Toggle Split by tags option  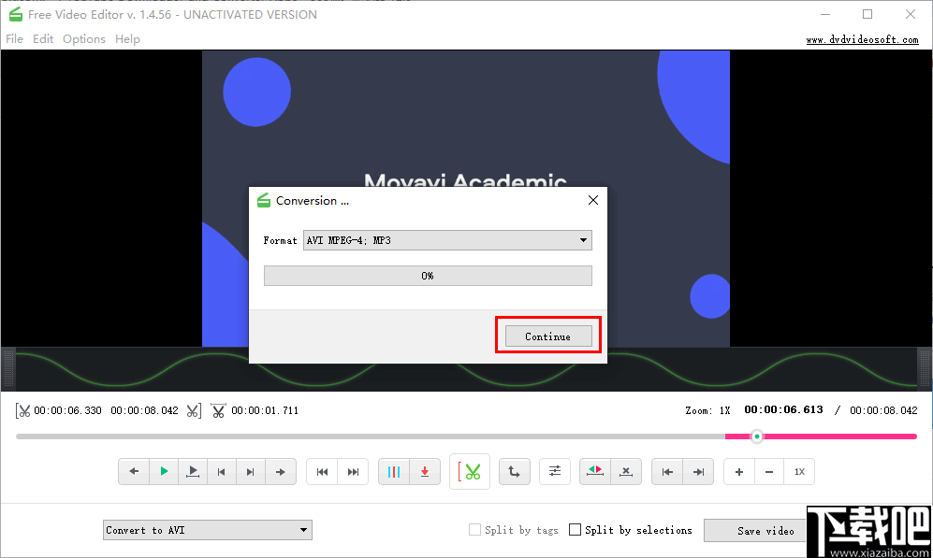pos(474,530)
